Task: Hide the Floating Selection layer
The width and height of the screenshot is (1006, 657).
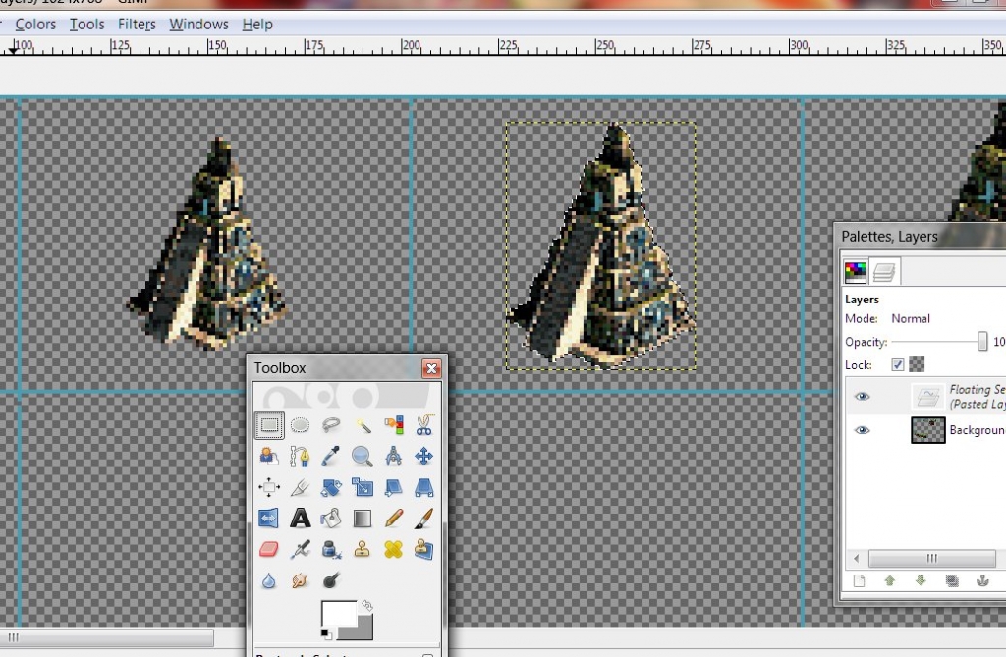Action: click(863, 397)
